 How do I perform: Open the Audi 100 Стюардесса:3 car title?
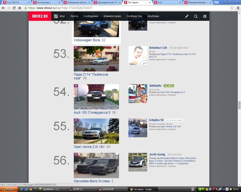pos(92,112)
